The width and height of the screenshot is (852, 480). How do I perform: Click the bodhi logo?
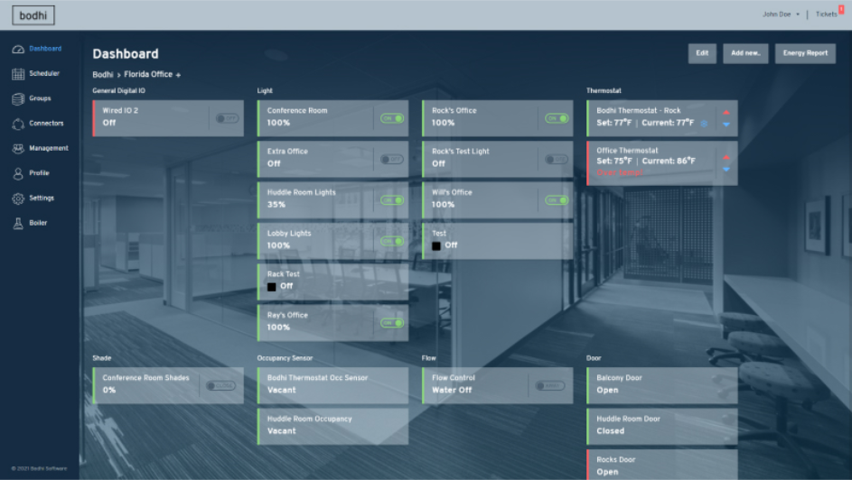[33, 15]
